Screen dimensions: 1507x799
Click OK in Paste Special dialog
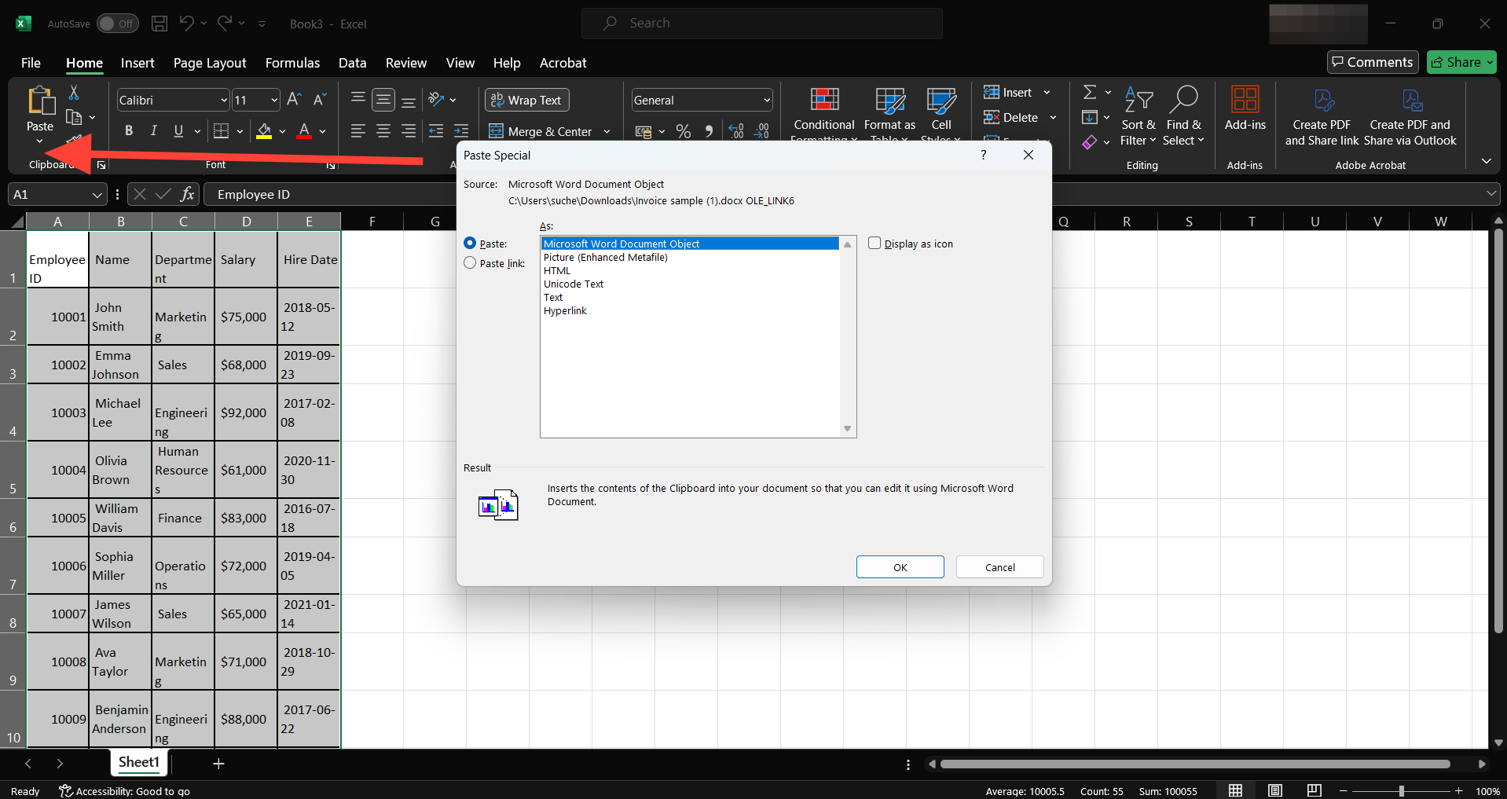coord(900,567)
